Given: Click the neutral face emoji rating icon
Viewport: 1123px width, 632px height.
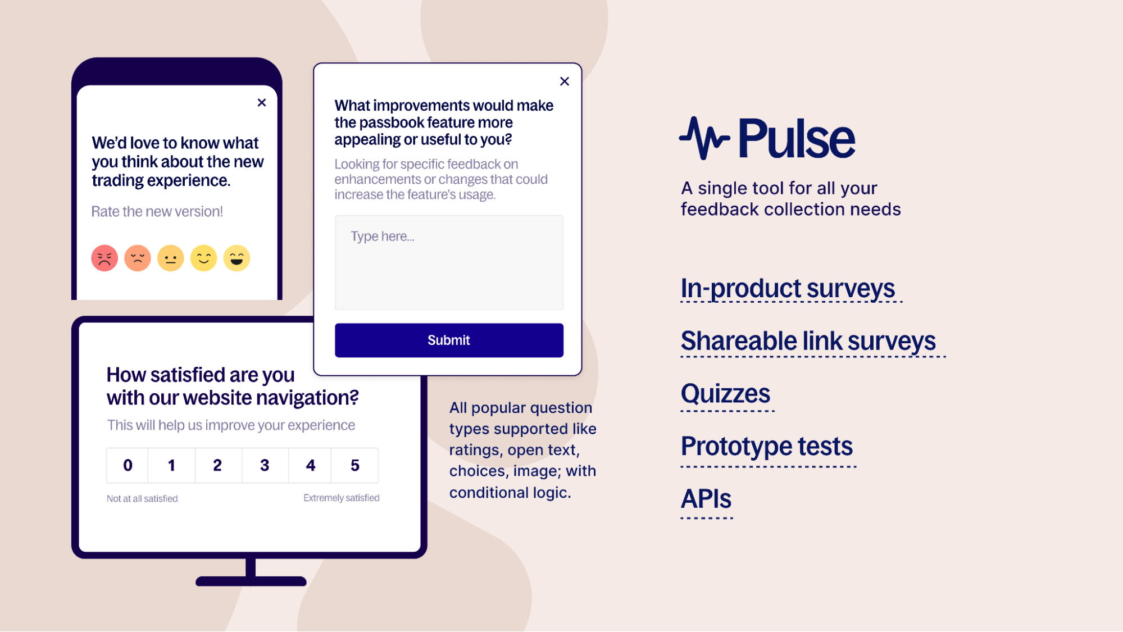Looking at the screenshot, I should click(x=171, y=257).
